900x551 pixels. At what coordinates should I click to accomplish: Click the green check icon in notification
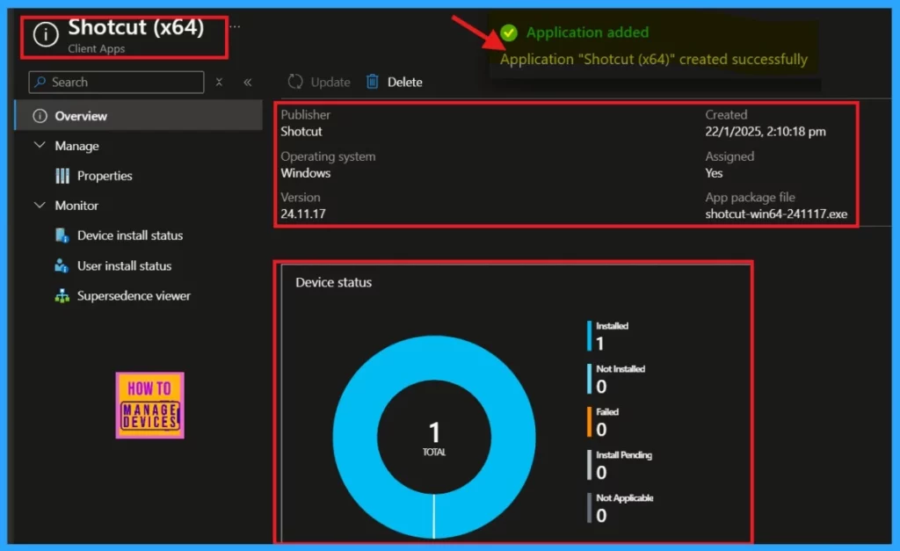(509, 33)
